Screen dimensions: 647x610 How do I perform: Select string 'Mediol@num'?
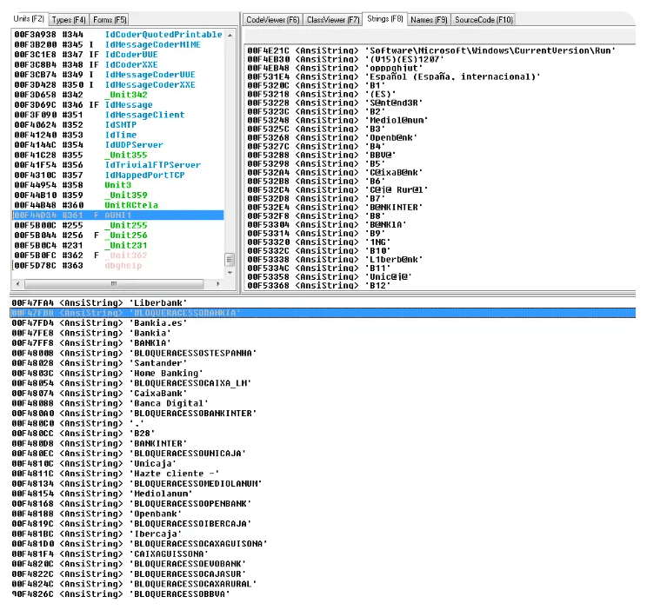click(x=397, y=120)
